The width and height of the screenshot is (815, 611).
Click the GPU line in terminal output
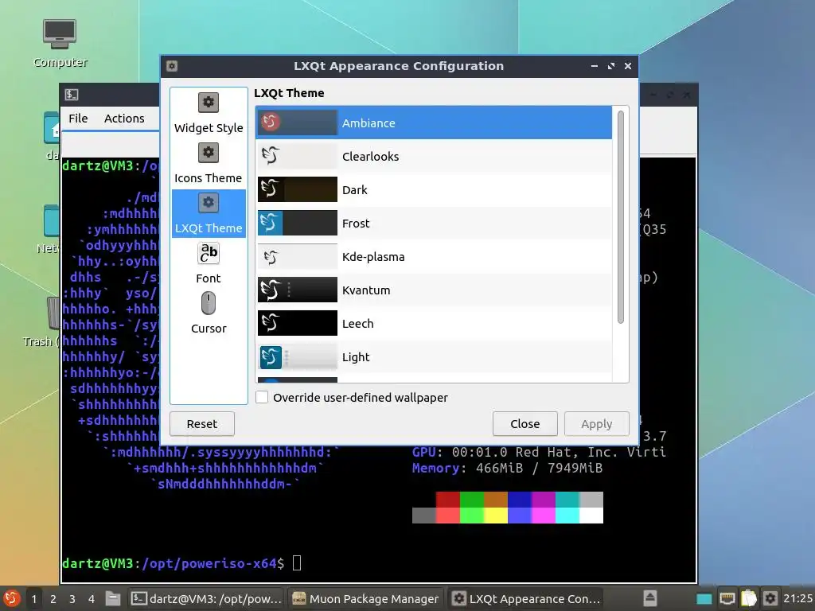point(539,452)
